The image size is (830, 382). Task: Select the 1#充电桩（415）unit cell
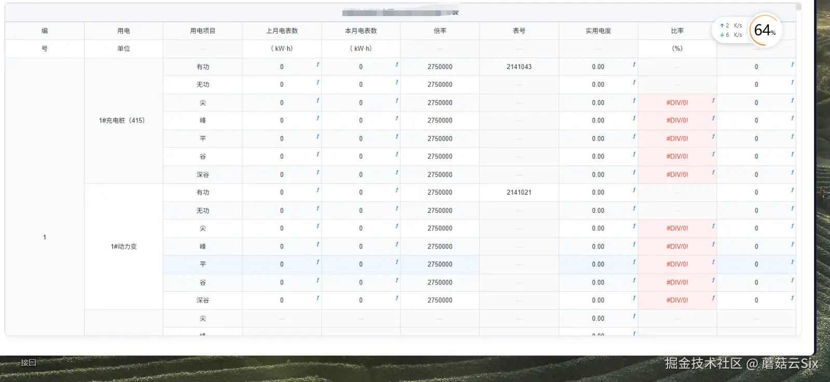pyautogui.click(x=123, y=120)
